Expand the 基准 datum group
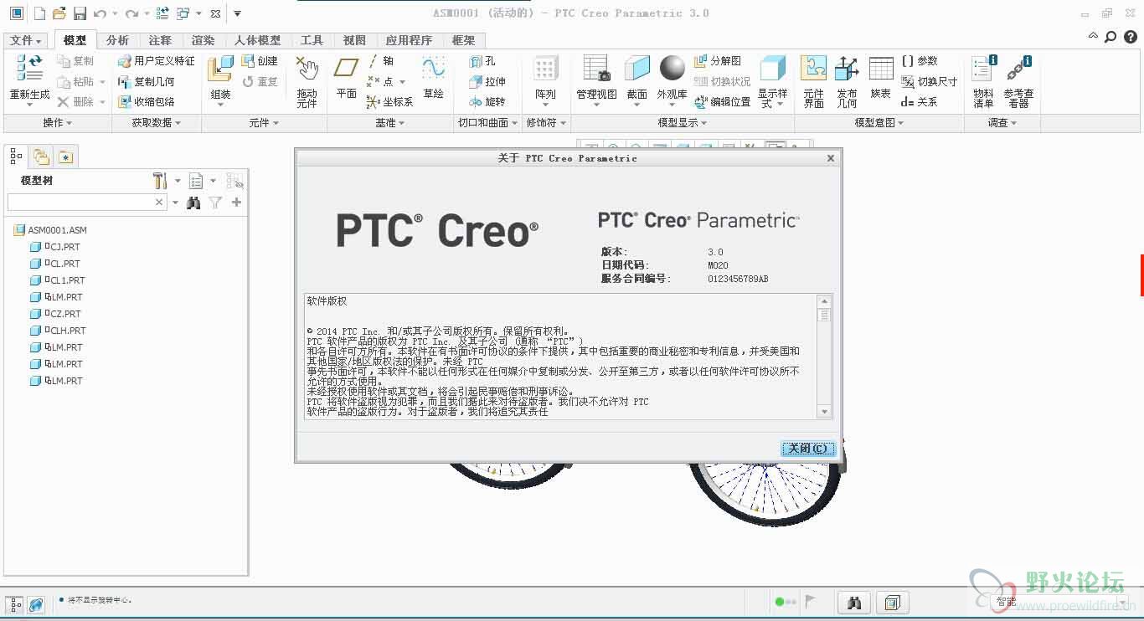Image resolution: width=1144 pixels, height=621 pixels. (x=389, y=123)
